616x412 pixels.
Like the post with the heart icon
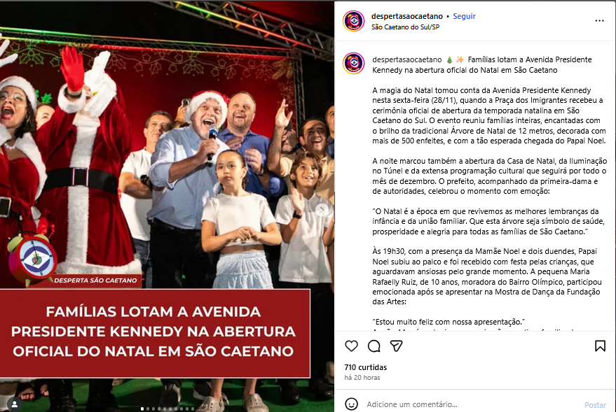(351, 346)
